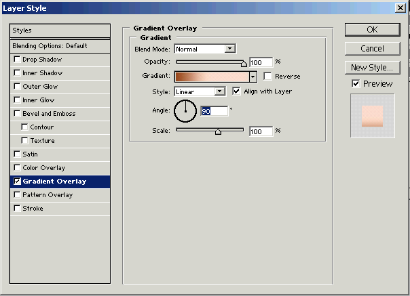Open the Drop Shadow settings row

click(60, 60)
